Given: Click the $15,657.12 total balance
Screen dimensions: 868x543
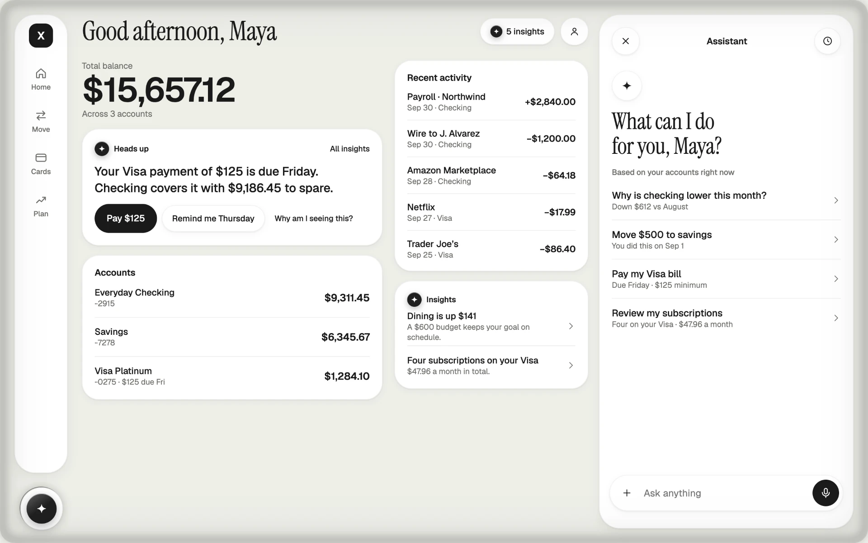Looking at the screenshot, I should [x=159, y=90].
